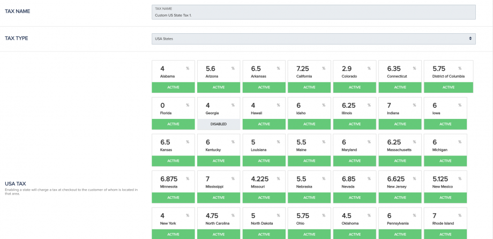Toggle the Active bar under Nevada
The width and height of the screenshot is (493, 239).
pyautogui.click(x=354, y=198)
